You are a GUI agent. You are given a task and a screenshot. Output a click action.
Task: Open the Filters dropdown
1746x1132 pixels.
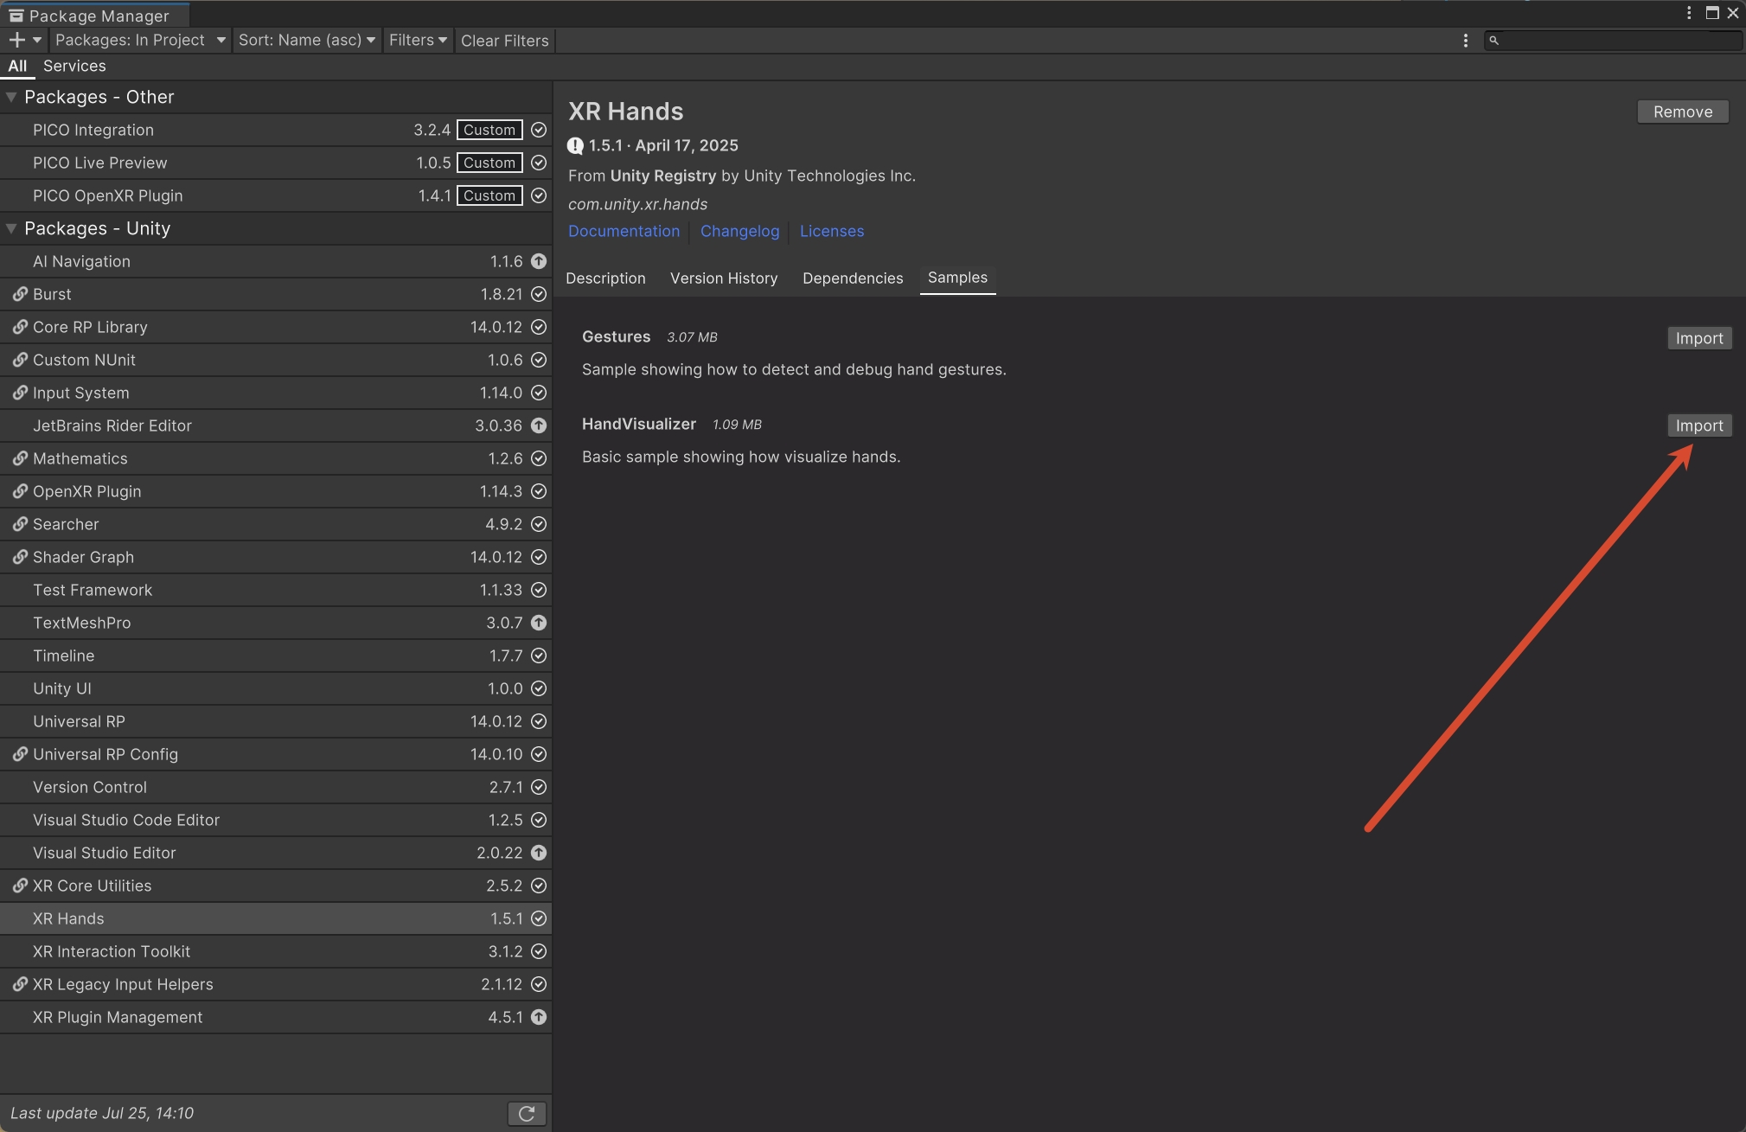coord(418,40)
